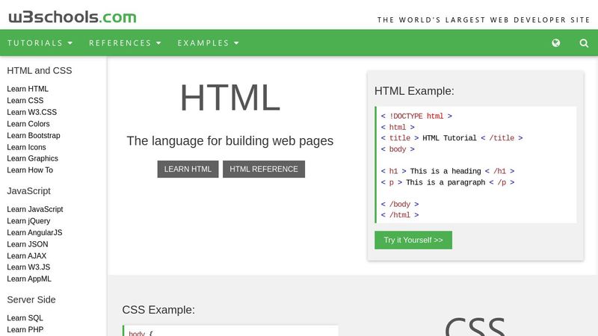Click Learn Colors sidebar link

click(x=28, y=124)
